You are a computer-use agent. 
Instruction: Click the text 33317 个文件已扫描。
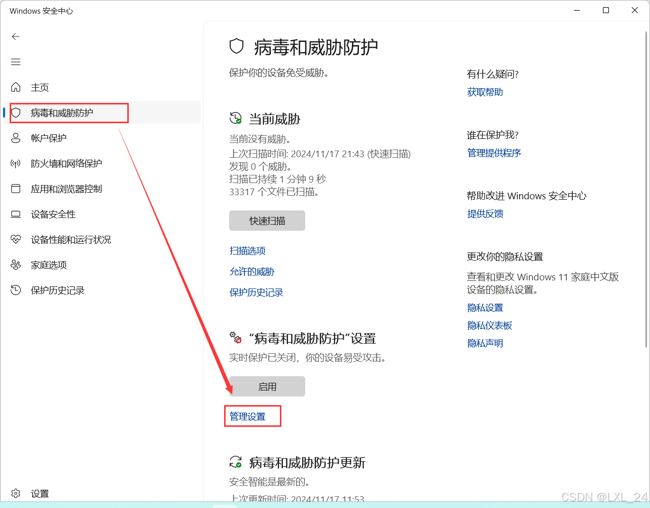click(274, 192)
